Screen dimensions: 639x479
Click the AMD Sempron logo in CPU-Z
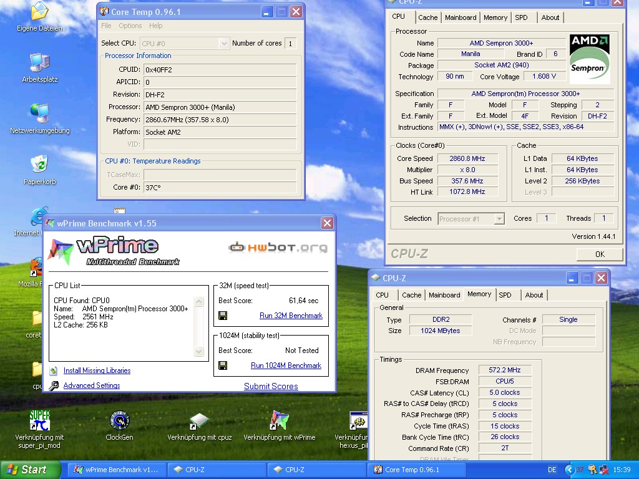coord(589,59)
